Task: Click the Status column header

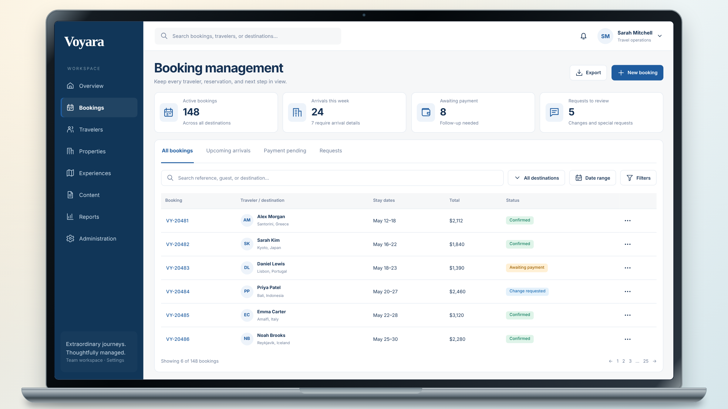Action: pyautogui.click(x=513, y=200)
